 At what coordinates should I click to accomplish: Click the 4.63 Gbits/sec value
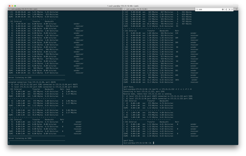(x=52, y=92)
